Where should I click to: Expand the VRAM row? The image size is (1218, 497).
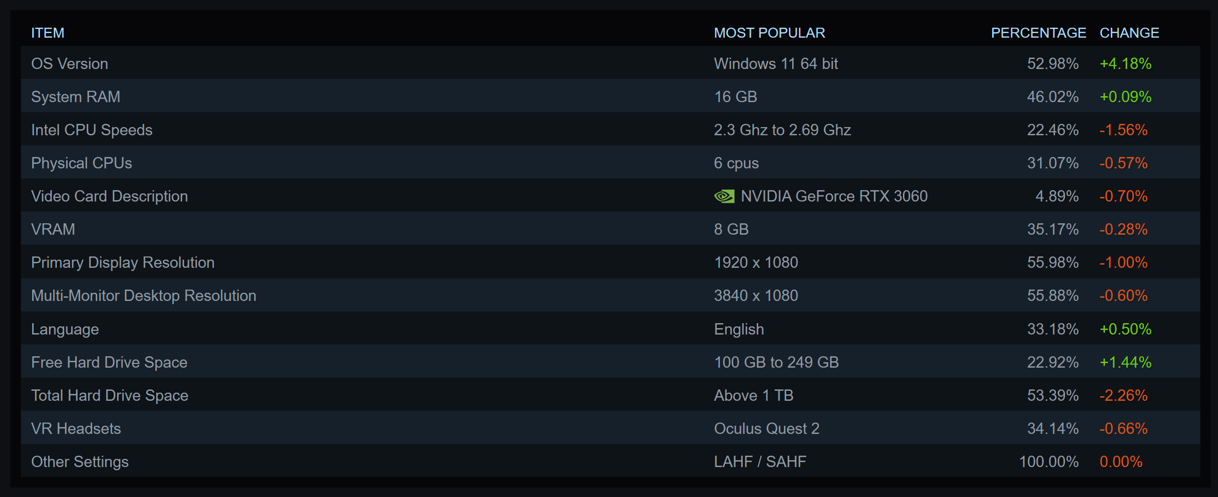coord(53,229)
